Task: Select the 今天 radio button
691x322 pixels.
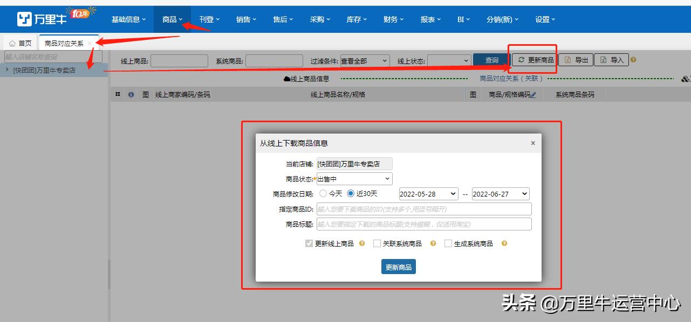Action: click(x=323, y=193)
